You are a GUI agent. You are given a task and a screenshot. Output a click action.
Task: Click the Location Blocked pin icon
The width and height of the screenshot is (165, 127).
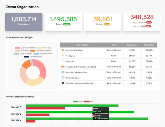[63, 83]
